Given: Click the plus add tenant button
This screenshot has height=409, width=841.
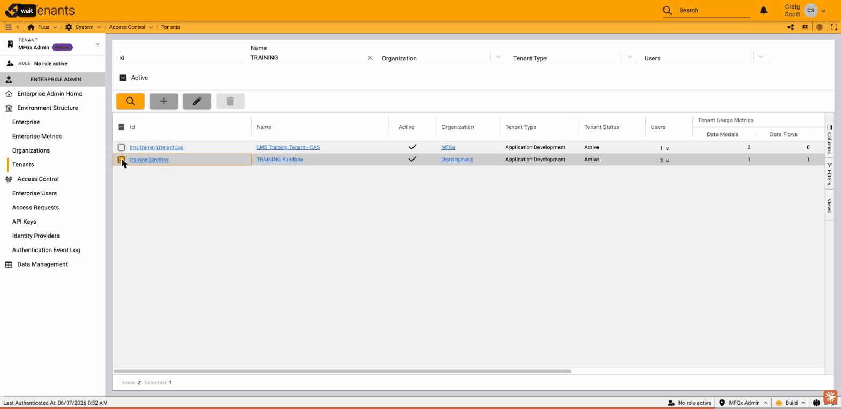Looking at the screenshot, I should point(164,101).
